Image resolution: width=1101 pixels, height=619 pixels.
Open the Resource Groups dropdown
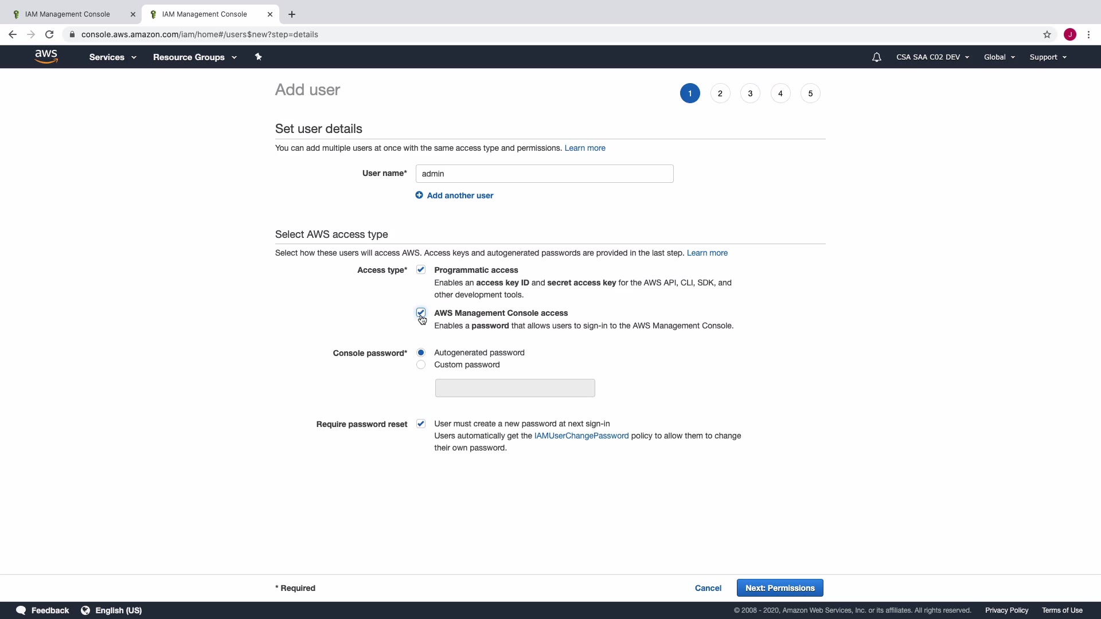coord(194,57)
